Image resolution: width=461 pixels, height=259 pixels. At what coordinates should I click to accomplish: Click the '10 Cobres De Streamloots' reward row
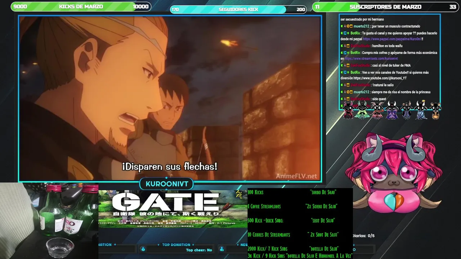pos(293,235)
